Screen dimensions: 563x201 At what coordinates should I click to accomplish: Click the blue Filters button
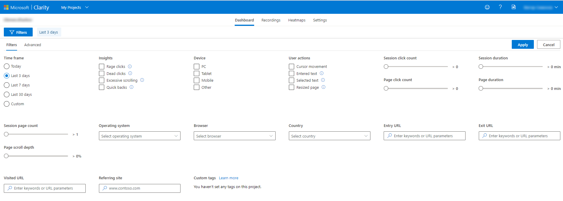(x=18, y=32)
